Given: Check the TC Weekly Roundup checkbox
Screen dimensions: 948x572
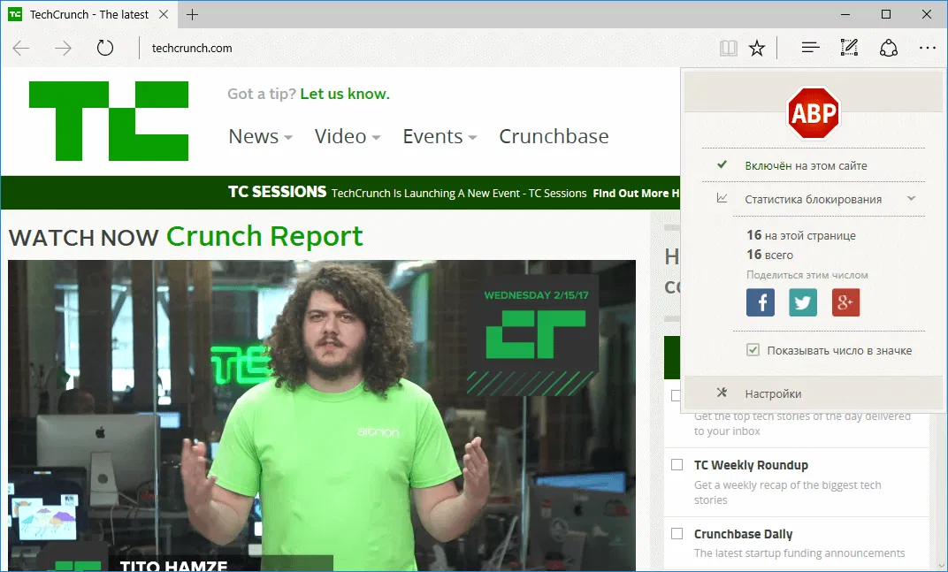Looking at the screenshot, I should point(677,464).
